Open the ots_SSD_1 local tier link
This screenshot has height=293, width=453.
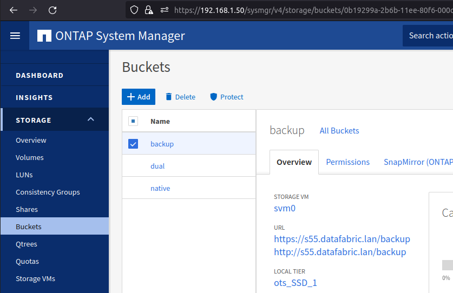coord(296,283)
